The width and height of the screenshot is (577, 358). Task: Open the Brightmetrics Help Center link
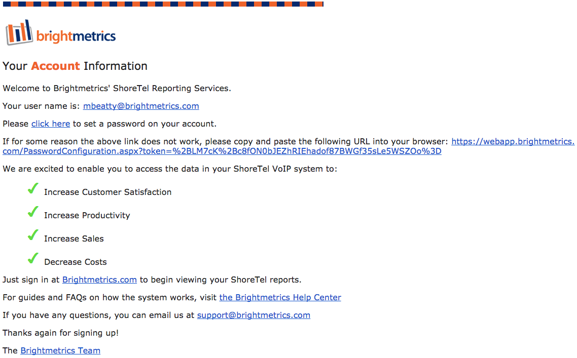[x=280, y=297]
